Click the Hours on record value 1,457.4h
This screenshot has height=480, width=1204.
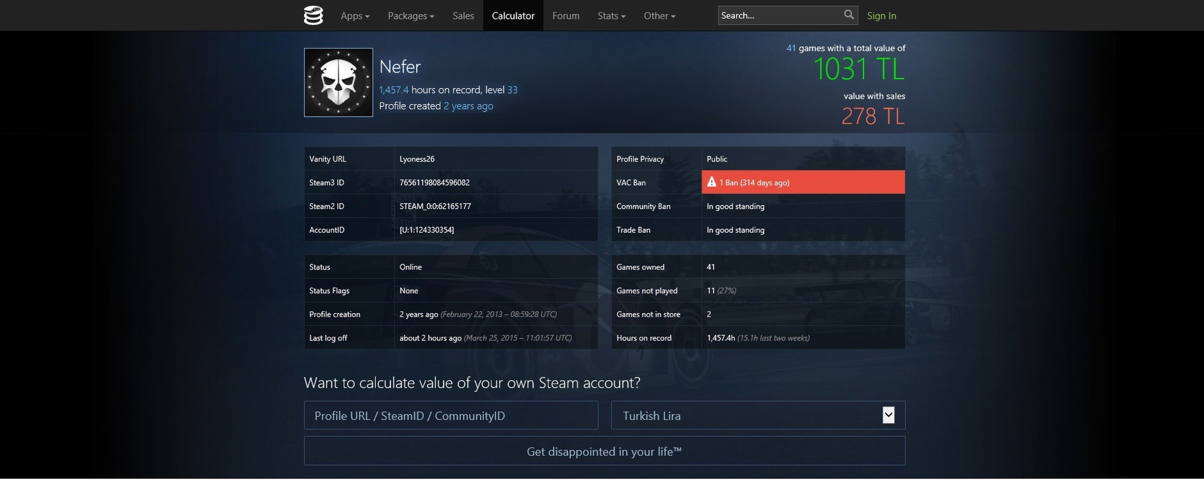[721, 338]
